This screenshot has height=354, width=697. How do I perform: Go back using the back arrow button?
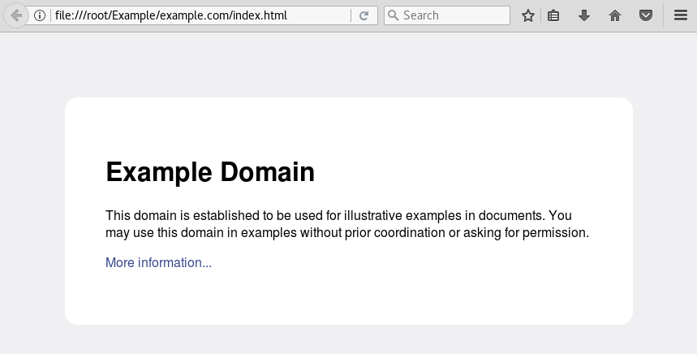16,15
